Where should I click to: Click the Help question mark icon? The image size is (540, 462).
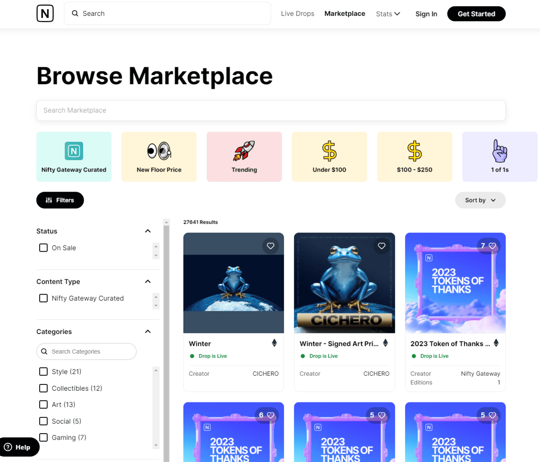(8, 447)
